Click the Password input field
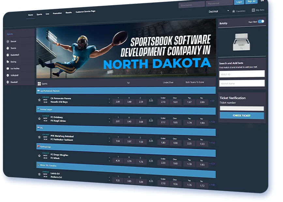This screenshot has height=202, width=283. (x=219, y=3)
